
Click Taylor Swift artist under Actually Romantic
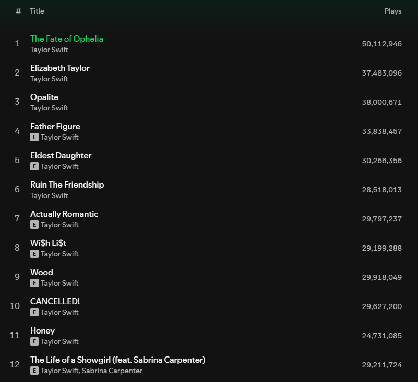[59, 225]
